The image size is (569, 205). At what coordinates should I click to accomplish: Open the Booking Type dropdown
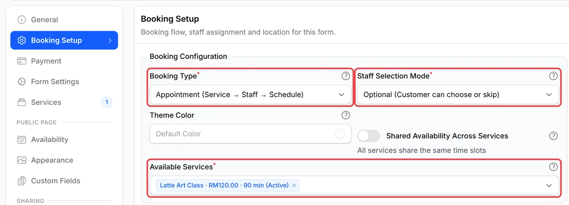[x=250, y=95]
